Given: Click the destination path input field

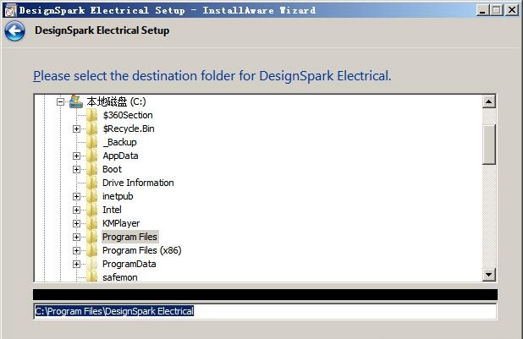Looking at the screenshot, I should [265, 311].
